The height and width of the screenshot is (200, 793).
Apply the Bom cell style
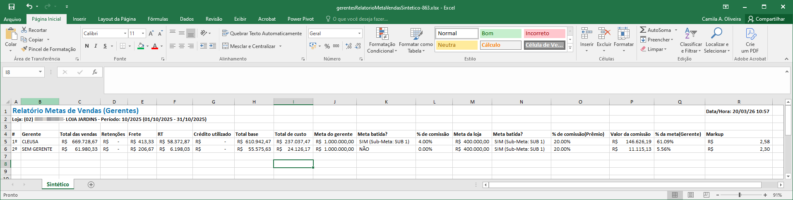500,33
